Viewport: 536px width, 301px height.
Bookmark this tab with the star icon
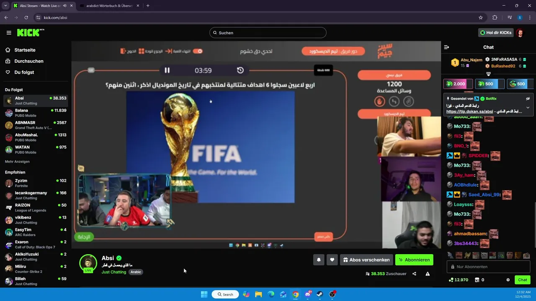[x=481, y=18]
